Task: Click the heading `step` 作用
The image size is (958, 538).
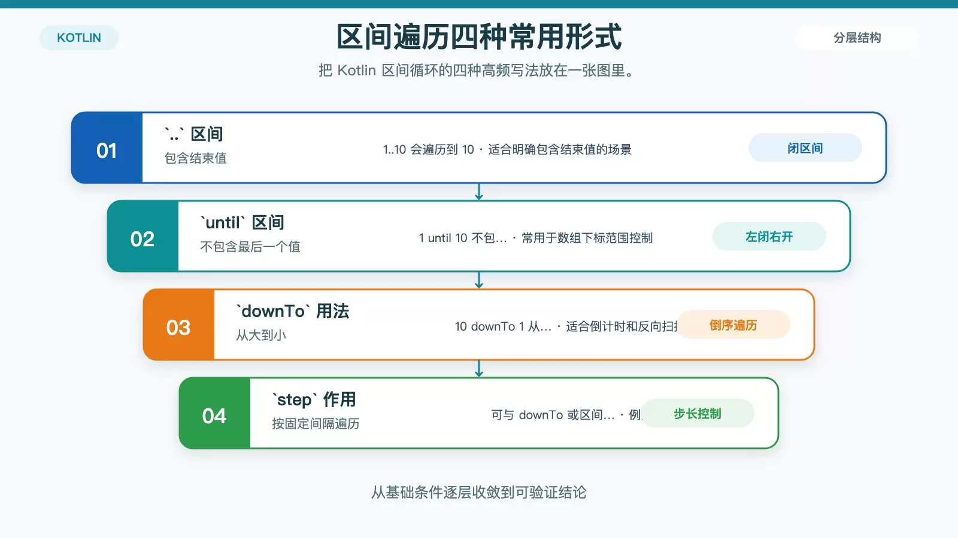Action: pos(314,399)
